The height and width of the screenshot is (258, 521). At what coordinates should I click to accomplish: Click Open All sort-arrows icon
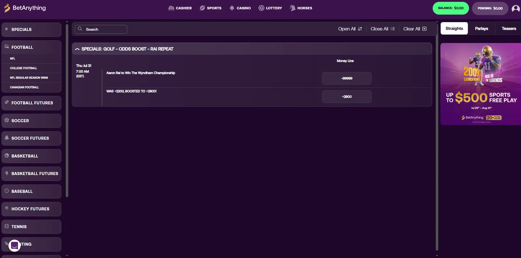(360, 29)
